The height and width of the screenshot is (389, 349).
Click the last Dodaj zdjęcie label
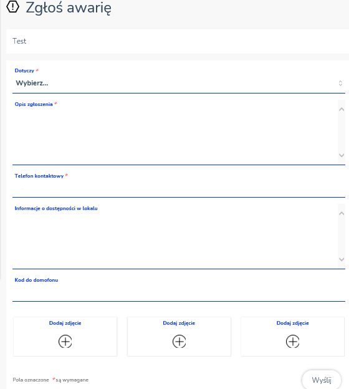293,323
